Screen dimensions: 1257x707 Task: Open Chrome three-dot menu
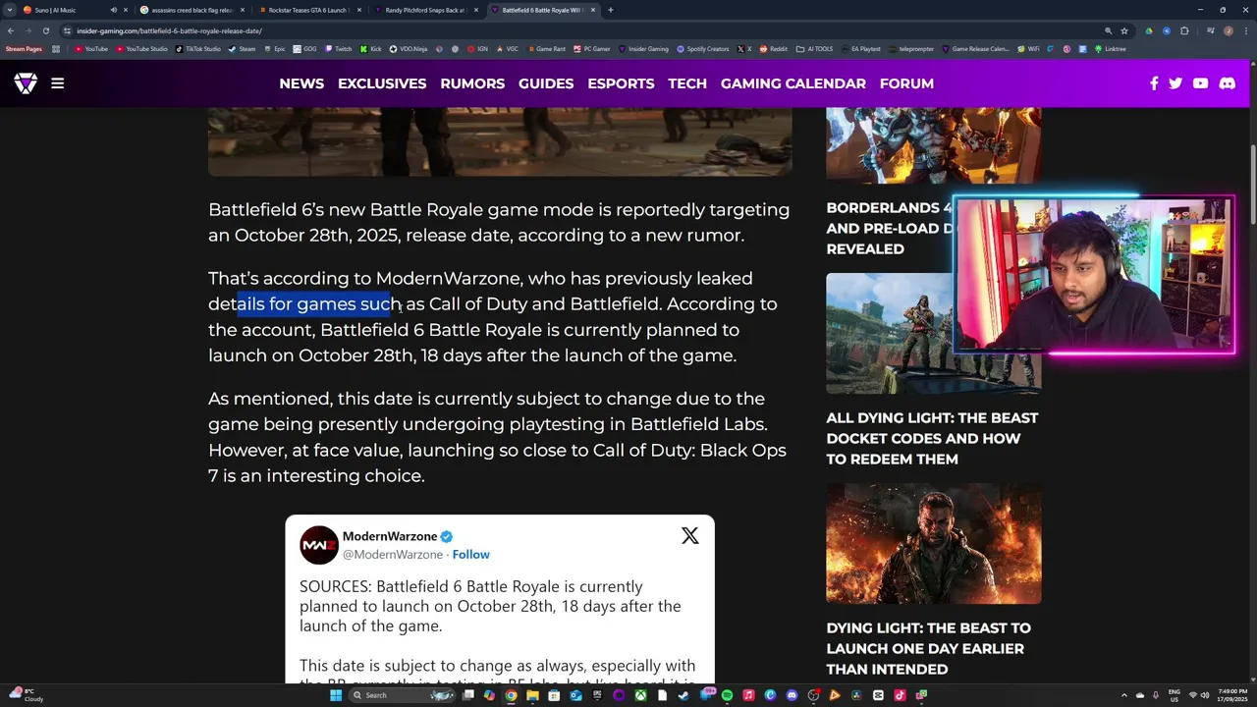pyautogui.click(x=1244, y=30)
